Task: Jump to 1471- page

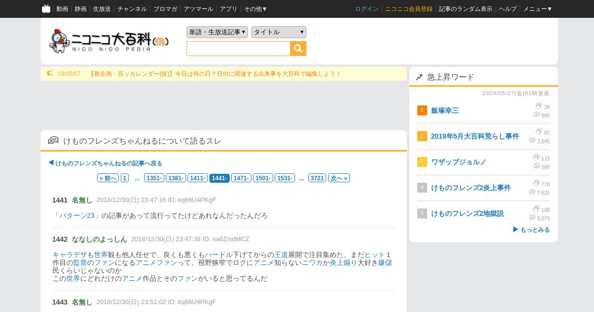Action: 241,178
